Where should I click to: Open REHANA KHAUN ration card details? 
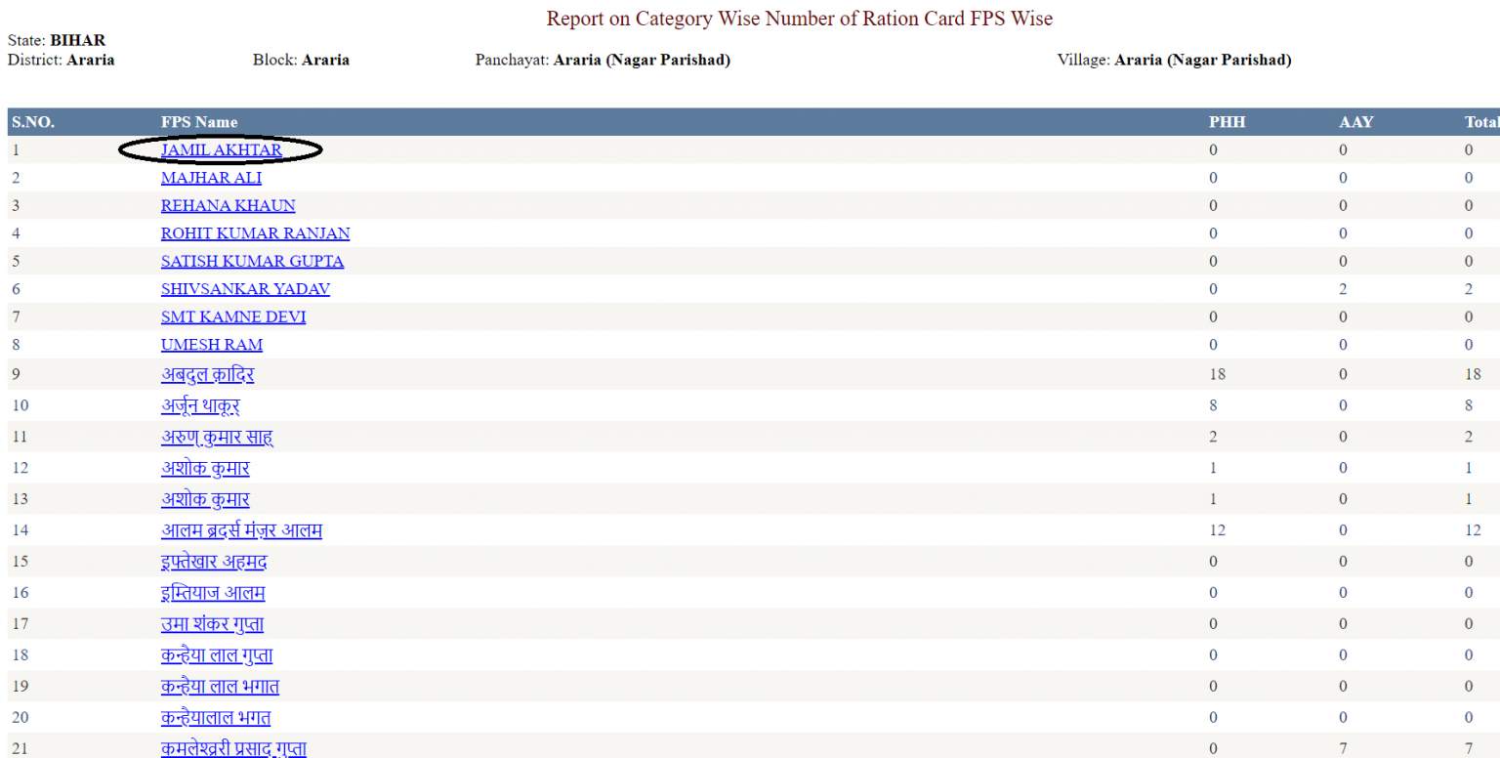click(228, 206)
